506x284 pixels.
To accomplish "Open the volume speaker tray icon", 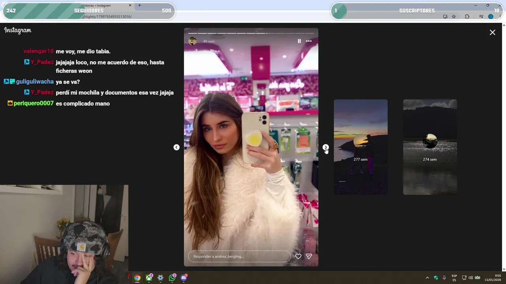I will 470,278.
